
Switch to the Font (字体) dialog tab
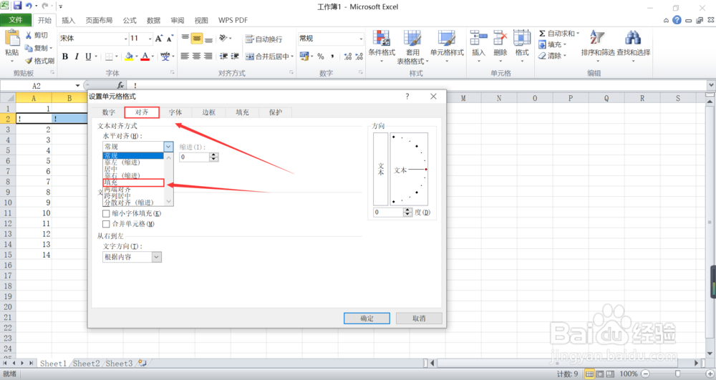(x=175, y=112)
